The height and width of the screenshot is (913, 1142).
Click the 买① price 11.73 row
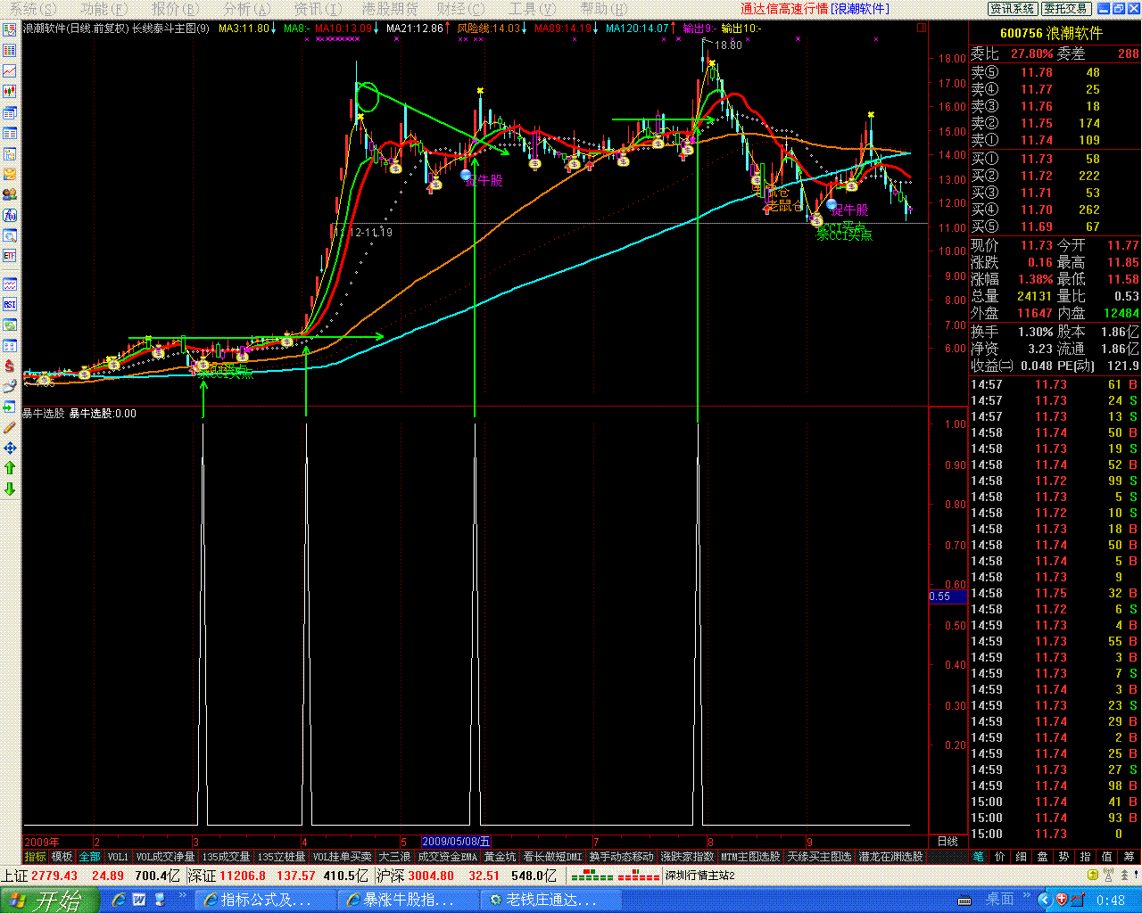point(1055,159)
